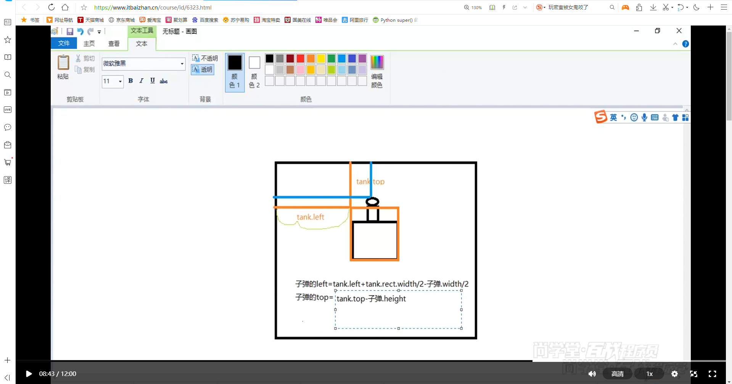Viewport: 732px width, 384px height.
Task: Enter video fullscreen mode
Action: 712,374
